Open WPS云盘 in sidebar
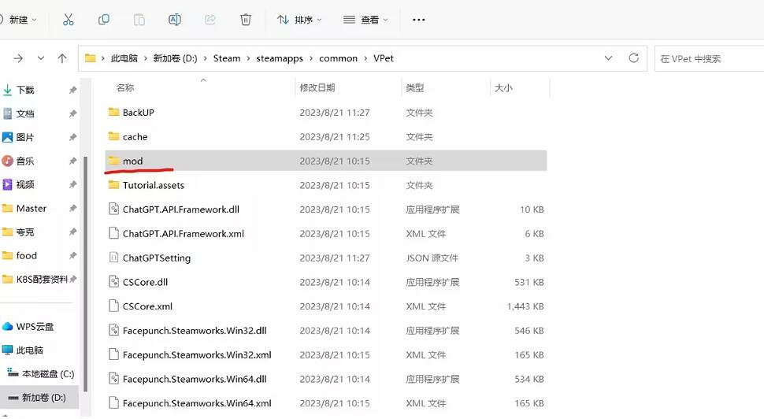 click(35, 326)
